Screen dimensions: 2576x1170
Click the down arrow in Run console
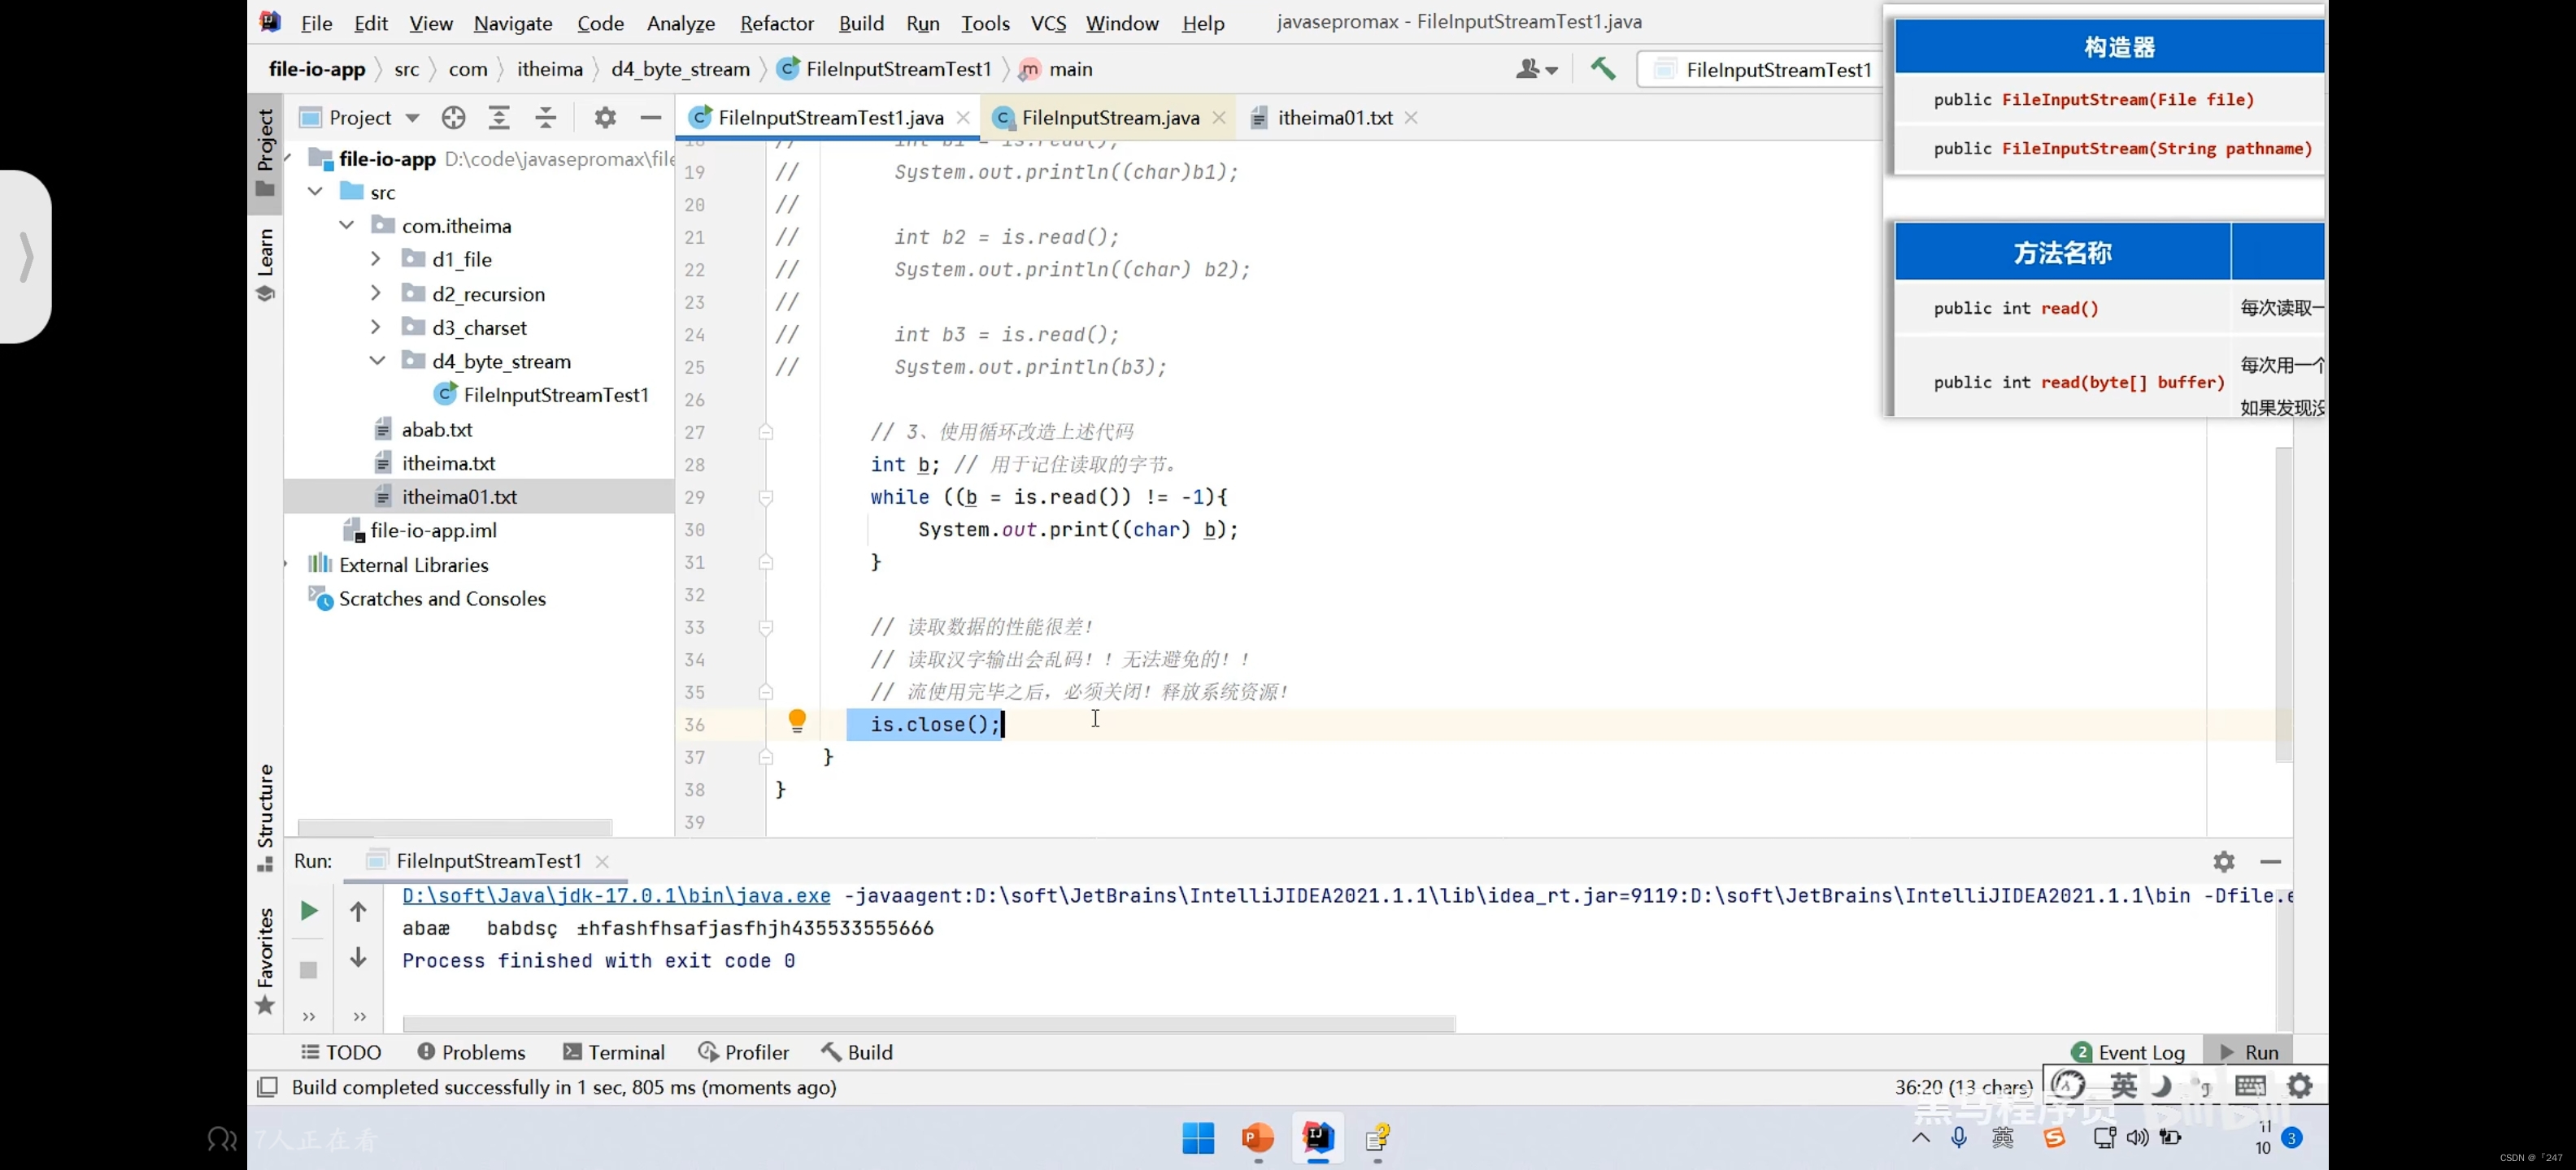(x=358, y=957)
